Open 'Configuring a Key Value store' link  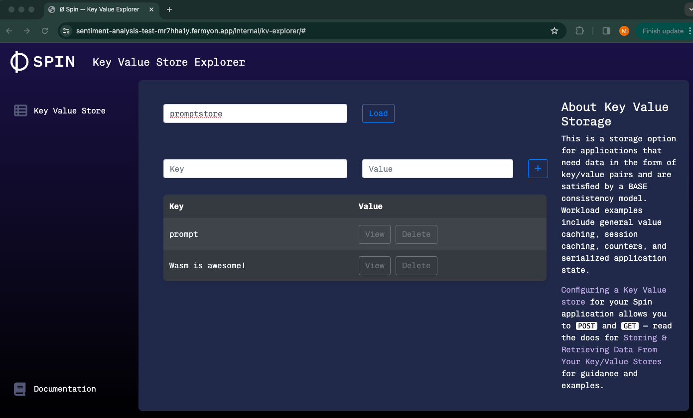click(613, 296)
